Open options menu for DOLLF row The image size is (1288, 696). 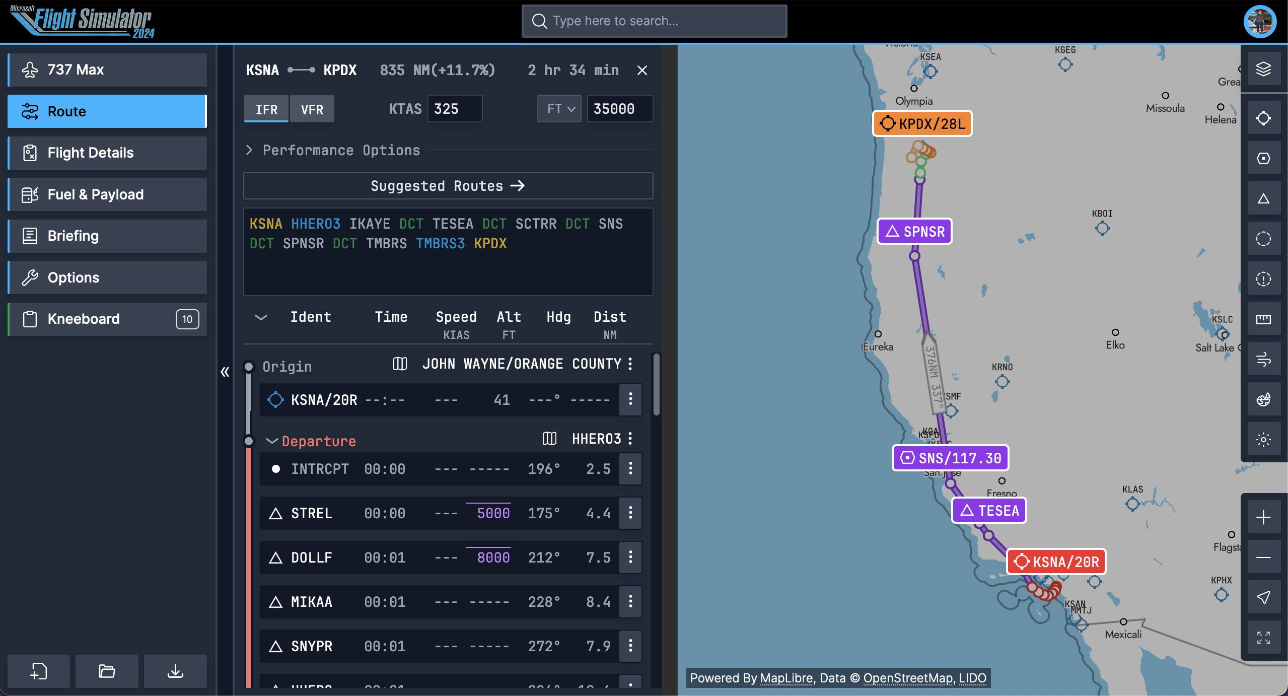(630, 558)
